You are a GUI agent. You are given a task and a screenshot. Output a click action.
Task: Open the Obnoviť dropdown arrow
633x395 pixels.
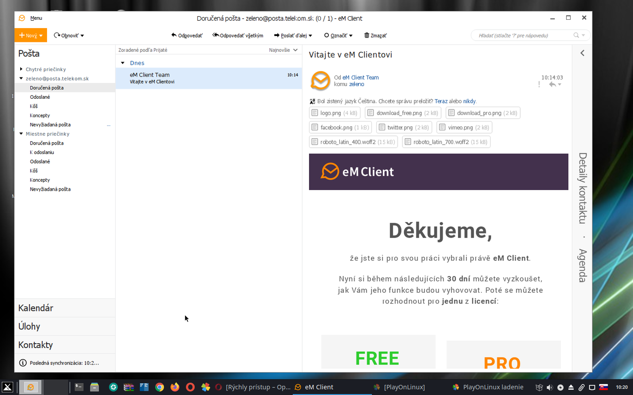[82, 36]
